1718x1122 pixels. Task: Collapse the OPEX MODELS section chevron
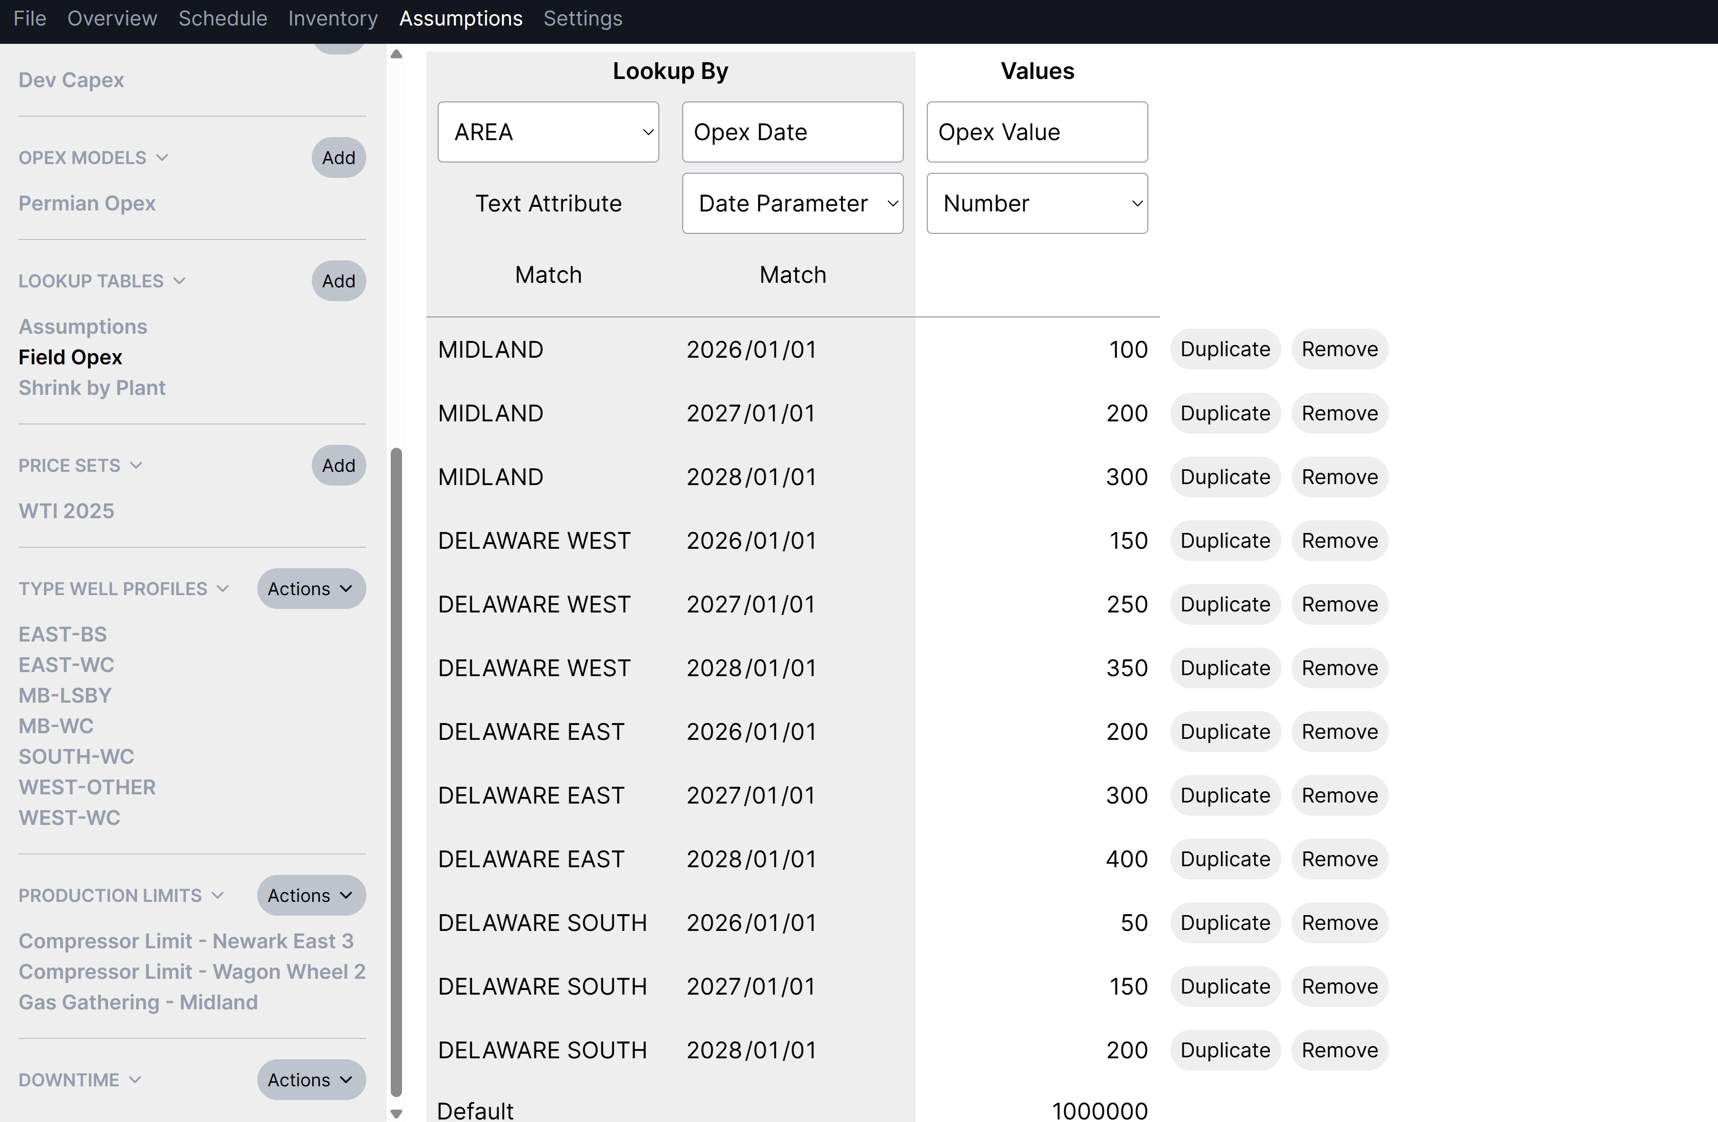point(163,157)
